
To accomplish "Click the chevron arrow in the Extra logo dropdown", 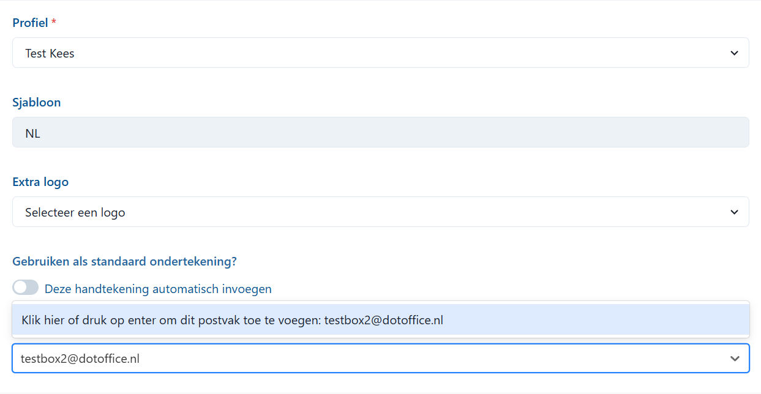I will coord(734,212).
